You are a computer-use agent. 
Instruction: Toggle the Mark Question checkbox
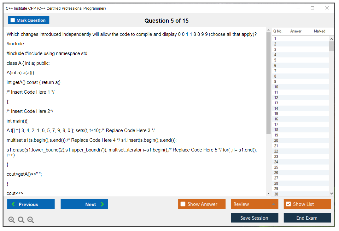pyautogui.click(x=13, y=20)
